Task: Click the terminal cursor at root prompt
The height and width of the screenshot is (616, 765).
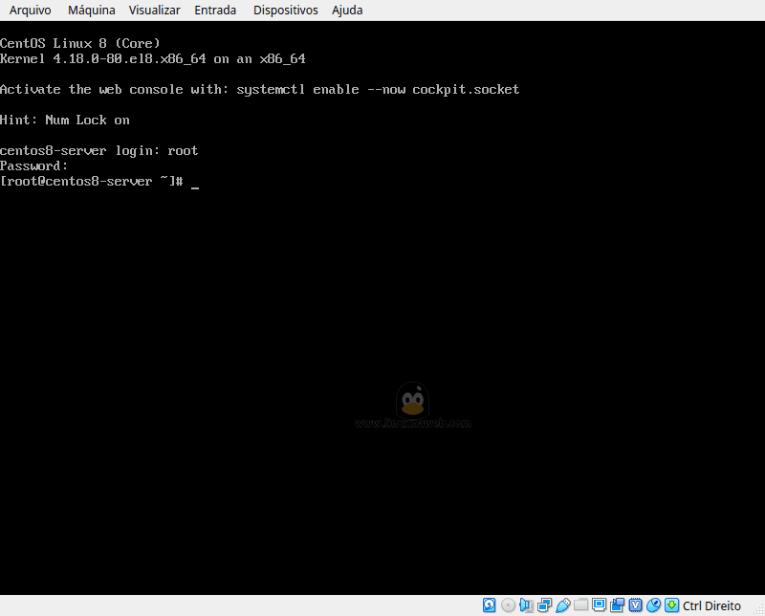Action: pyautogui.click(x=195, y=187)
